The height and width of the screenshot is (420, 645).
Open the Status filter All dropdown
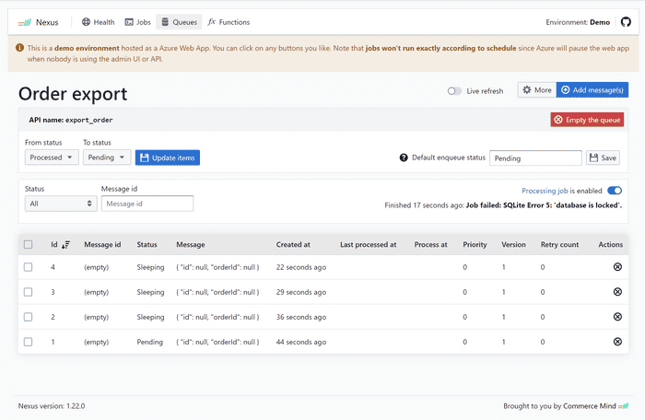tap(60, 204)
